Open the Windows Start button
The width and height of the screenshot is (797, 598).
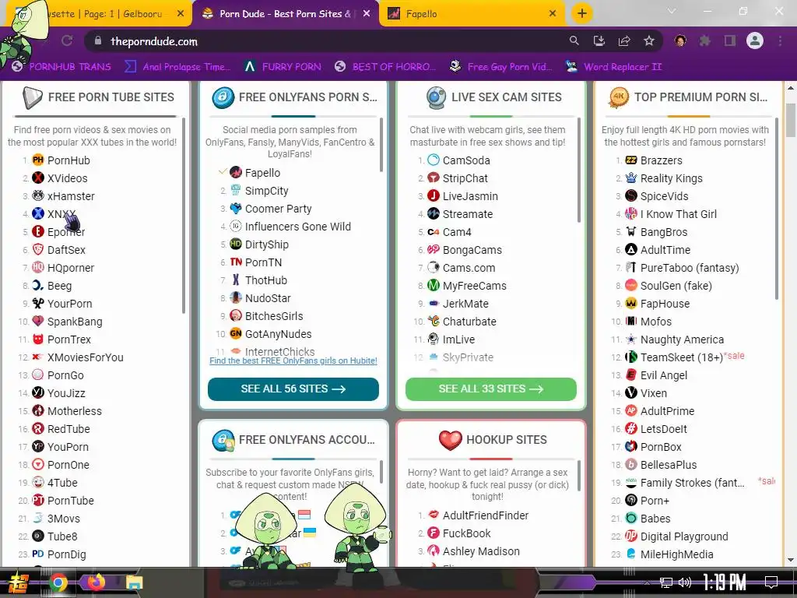click(x=19, y=582)
